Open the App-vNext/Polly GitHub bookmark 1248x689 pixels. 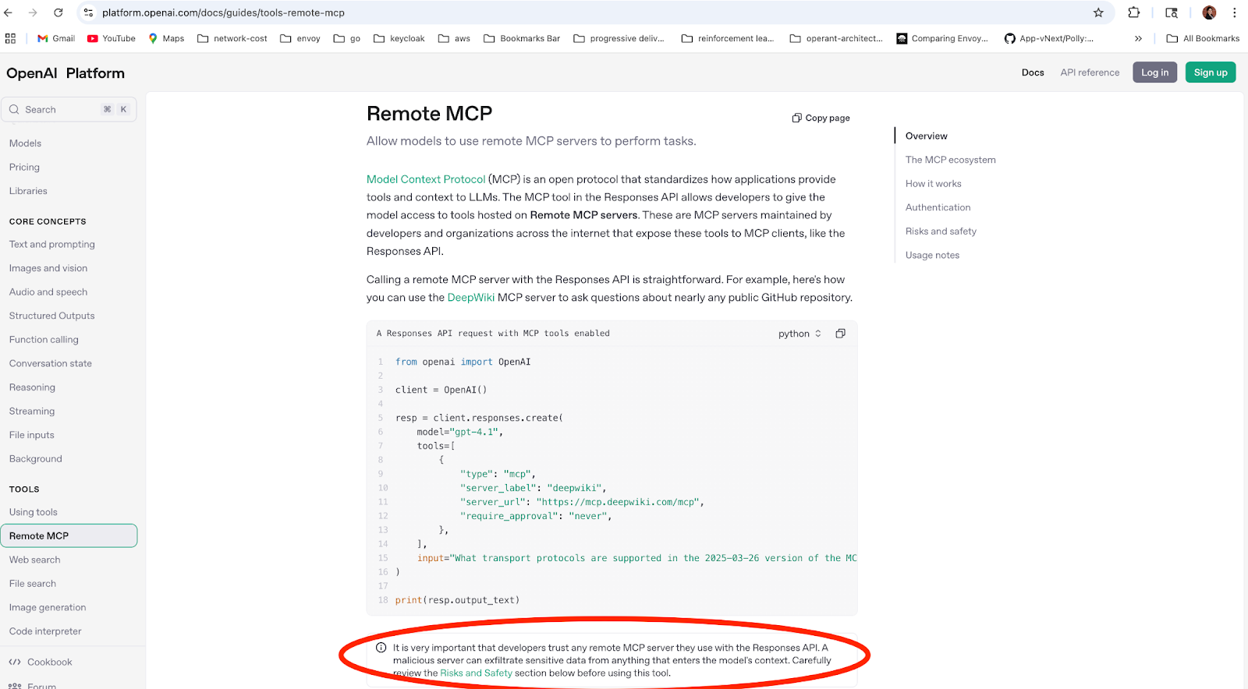click(1049, 38)
